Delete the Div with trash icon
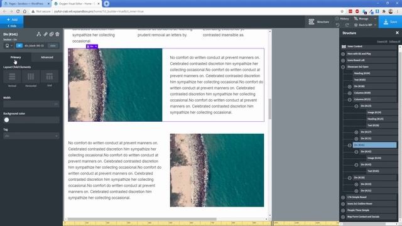The height and width of the screenshot is (226, 402). (57, 34)
